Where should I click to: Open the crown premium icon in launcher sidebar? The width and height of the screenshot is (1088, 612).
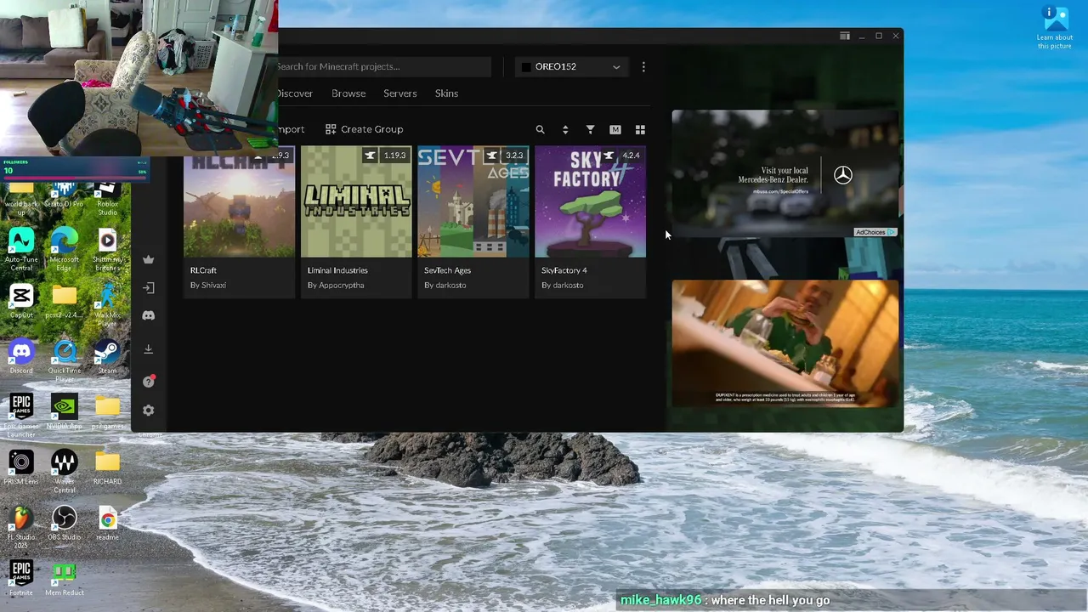pos(149,259)
